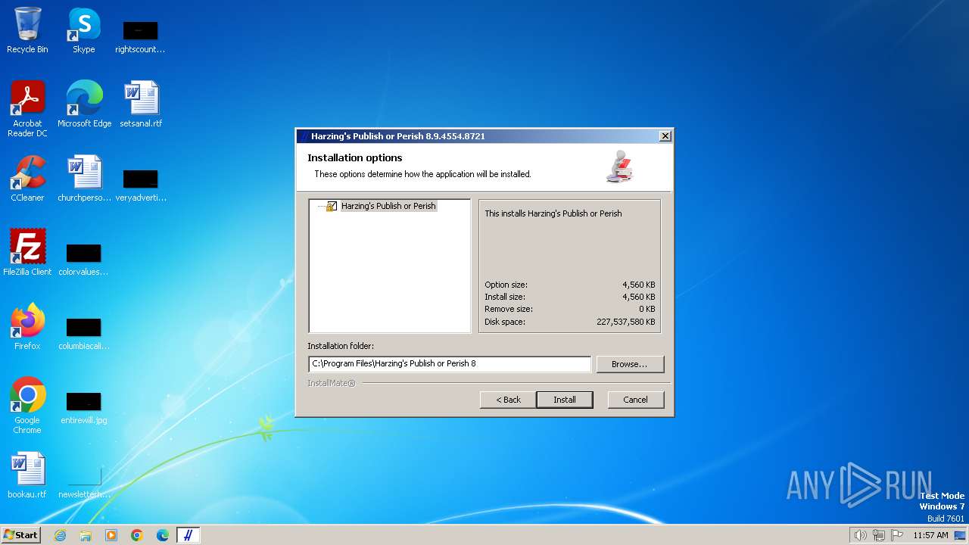This screenshot has height=545, width=969.
Task: Open Acrobat Reader DC shortcut
Action: [x=27, y=109]
